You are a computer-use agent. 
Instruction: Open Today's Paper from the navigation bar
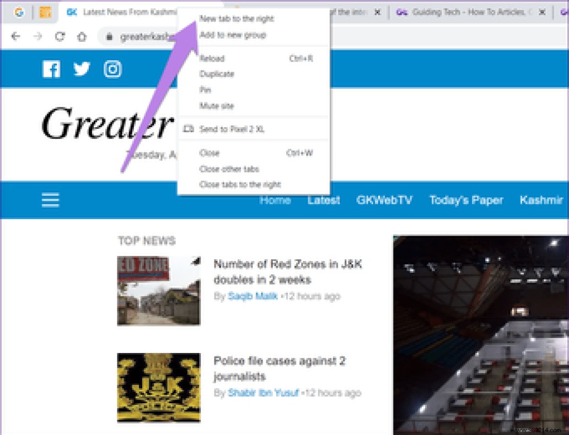466,200
